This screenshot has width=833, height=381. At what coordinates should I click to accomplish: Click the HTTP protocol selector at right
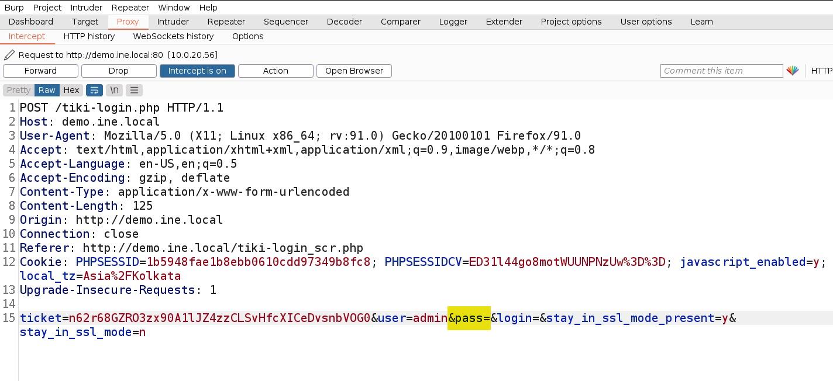tap(821, 71)
